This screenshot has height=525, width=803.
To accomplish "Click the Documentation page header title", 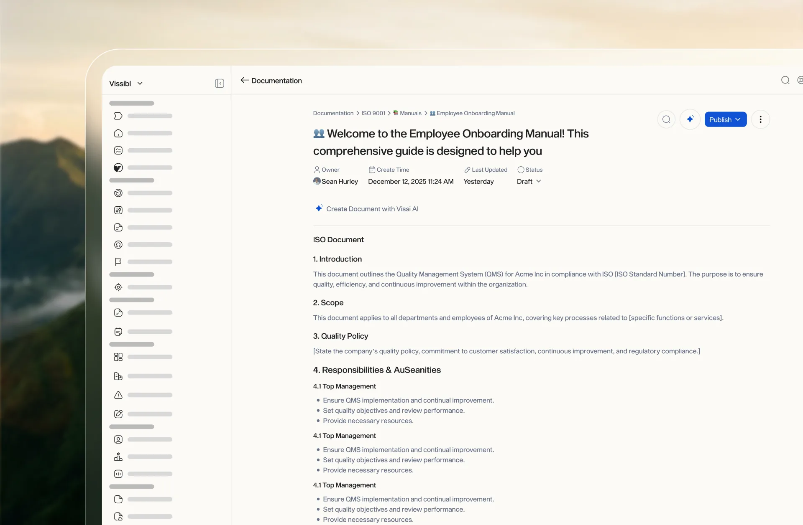I will (276, 80).
